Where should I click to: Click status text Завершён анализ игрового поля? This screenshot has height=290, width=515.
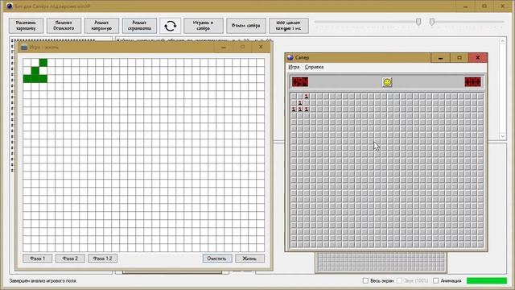(x=43, y=281)
